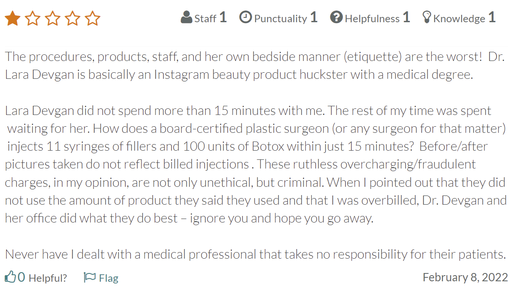The width and height of the screenshot is (520, 300).
Task: Flag this review
Action: coord(108,278)
